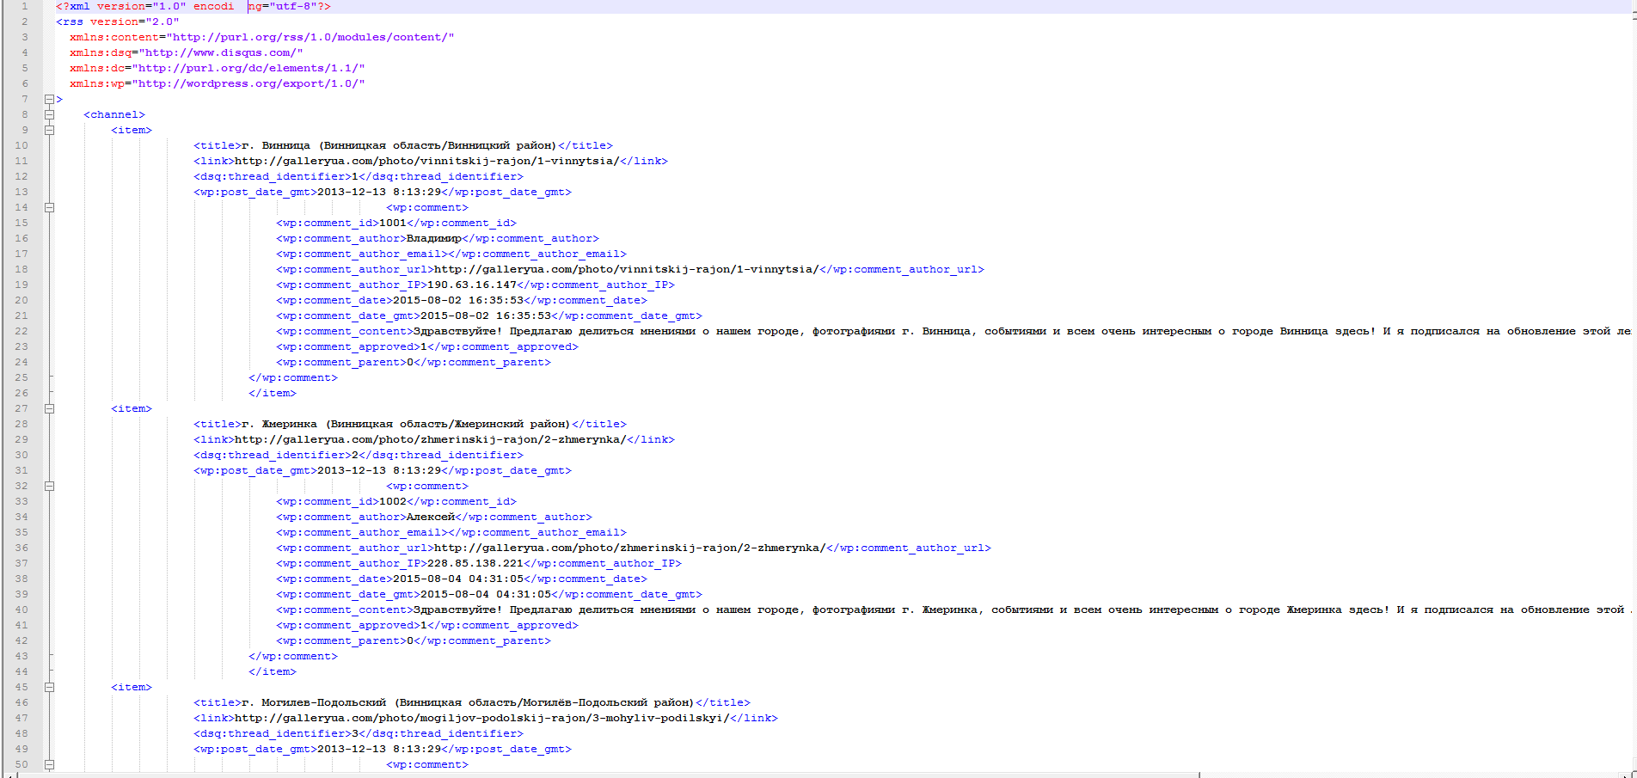1637x778 pixels.
Task: Click the wp:comment_date value on line 20
Action: click(458, 300)
